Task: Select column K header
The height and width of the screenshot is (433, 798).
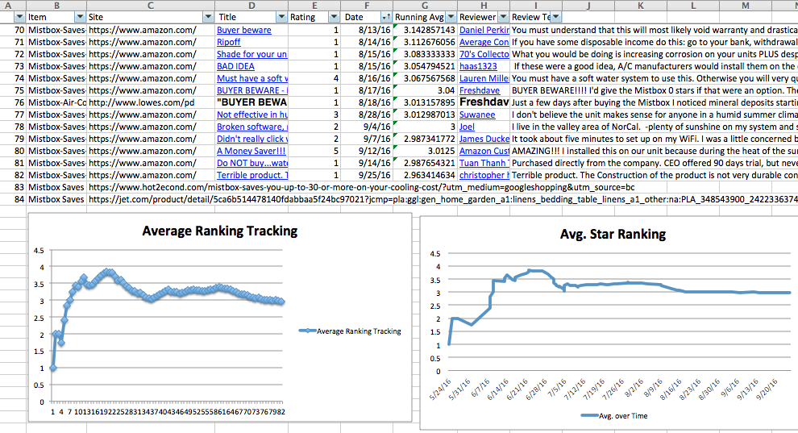Action: (x=641, y=6)
